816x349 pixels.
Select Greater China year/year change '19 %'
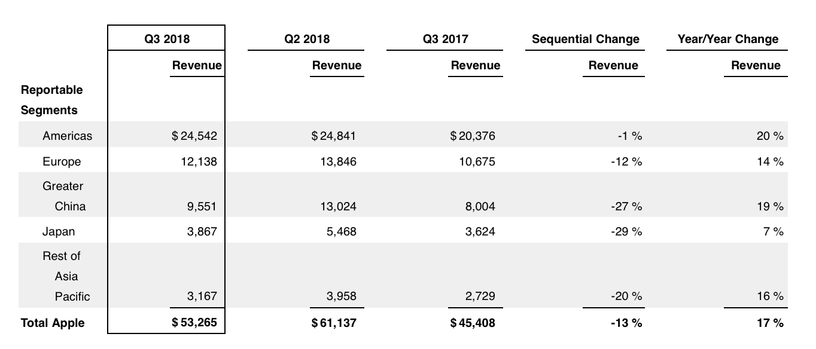[x=770, y=206]
